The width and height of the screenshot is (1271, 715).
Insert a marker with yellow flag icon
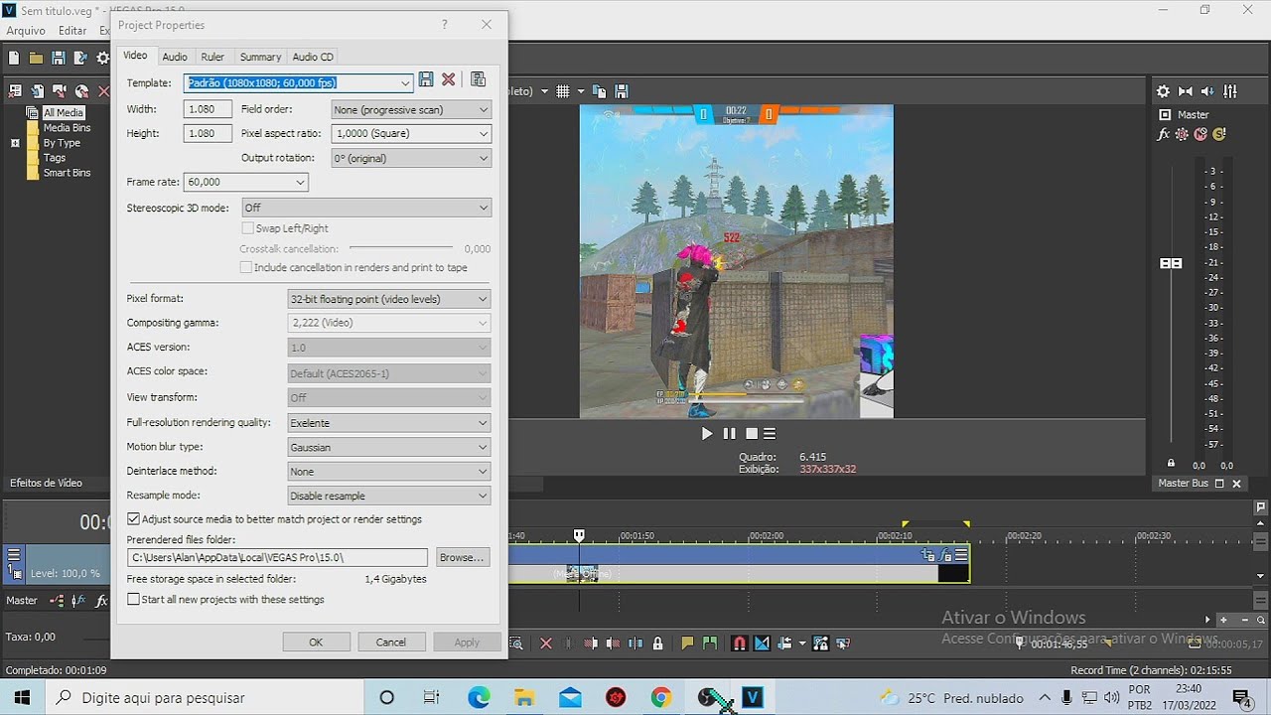point(687,643)
